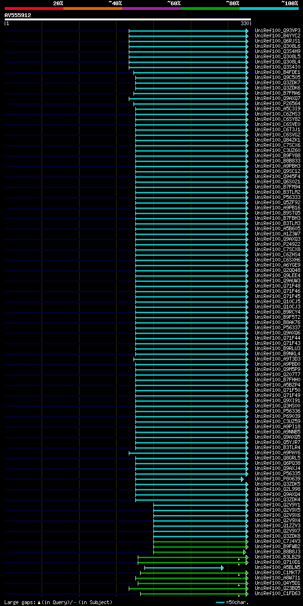Click the label UniRef100_P56337
Image resolution: width=303 pixels, height=606 pixels.
(x=277, y=327)
